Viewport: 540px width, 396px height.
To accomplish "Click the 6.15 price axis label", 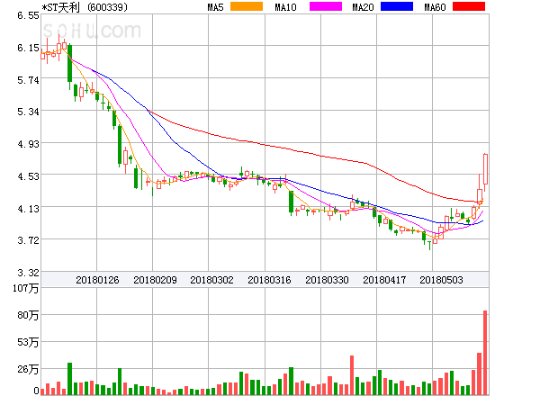I will pyautogui.click(x=28, y=48).
